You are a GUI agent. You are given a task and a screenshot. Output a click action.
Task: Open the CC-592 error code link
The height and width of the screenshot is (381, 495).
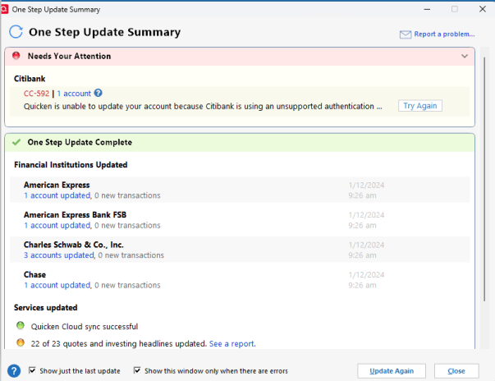pos(36,94)
